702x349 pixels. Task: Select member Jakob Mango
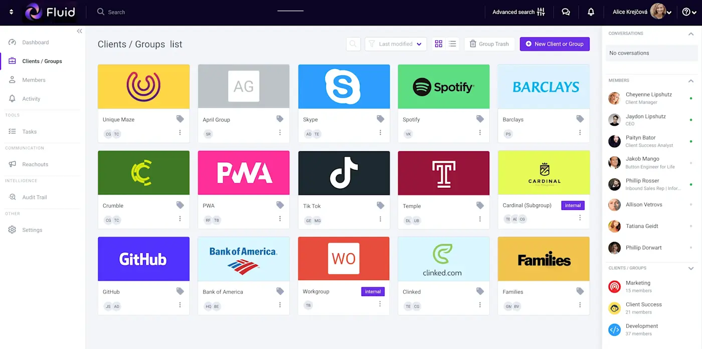650,162
